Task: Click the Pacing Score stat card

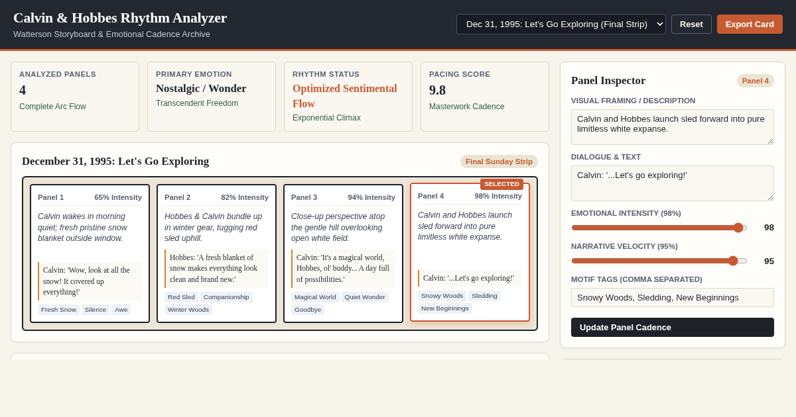Action: pyautogui.click(x=485, y=97)
